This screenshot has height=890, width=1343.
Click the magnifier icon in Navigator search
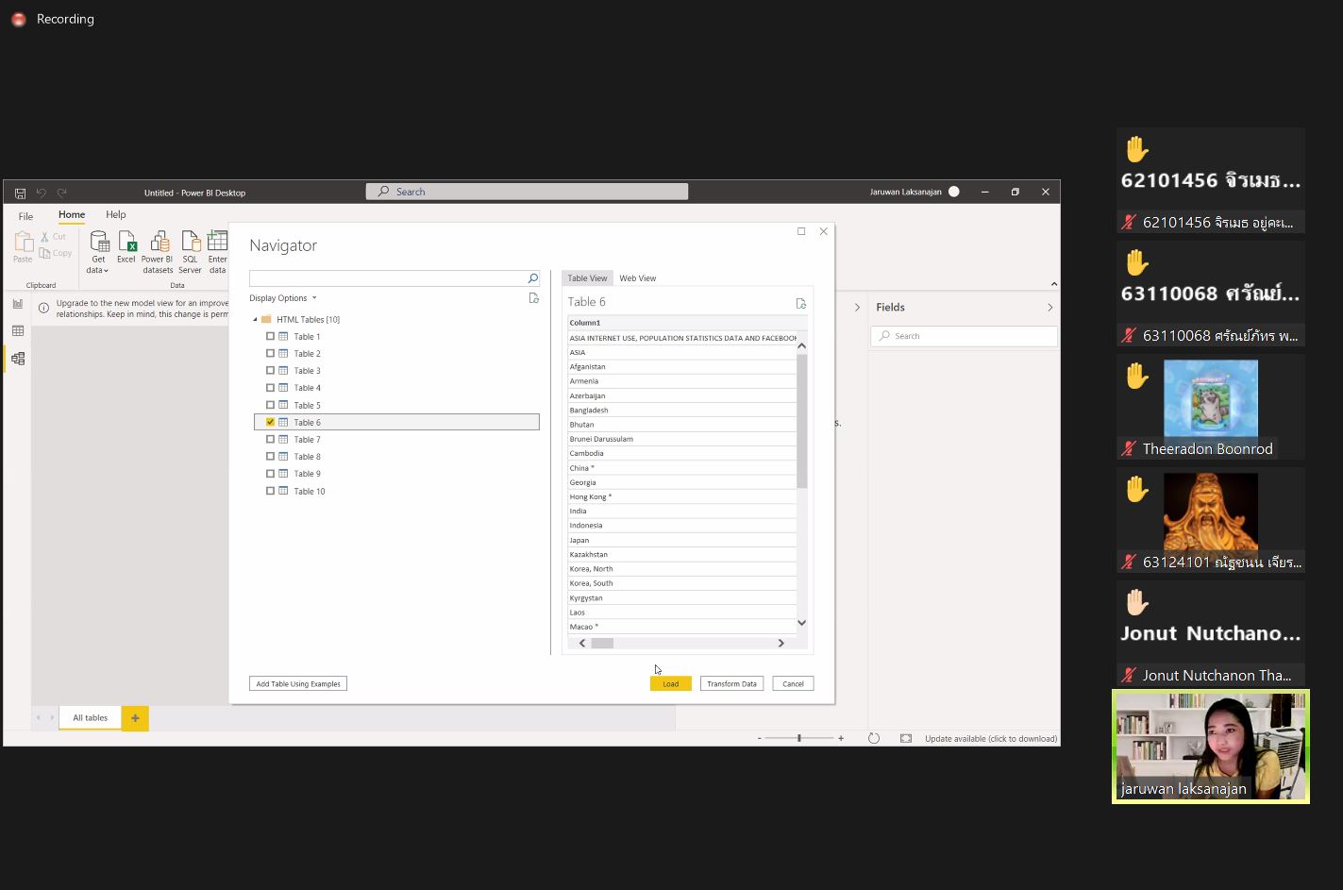pos(532,278)
